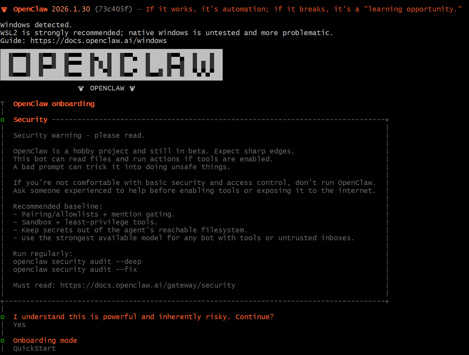Click the lobster icon beside OpenClaw version
This screenshot has width=469, height=355.
[4, 9]
